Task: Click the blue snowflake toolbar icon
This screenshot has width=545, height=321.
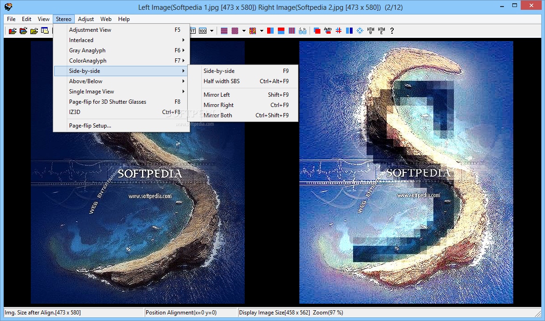Action: tap(360, 30)
